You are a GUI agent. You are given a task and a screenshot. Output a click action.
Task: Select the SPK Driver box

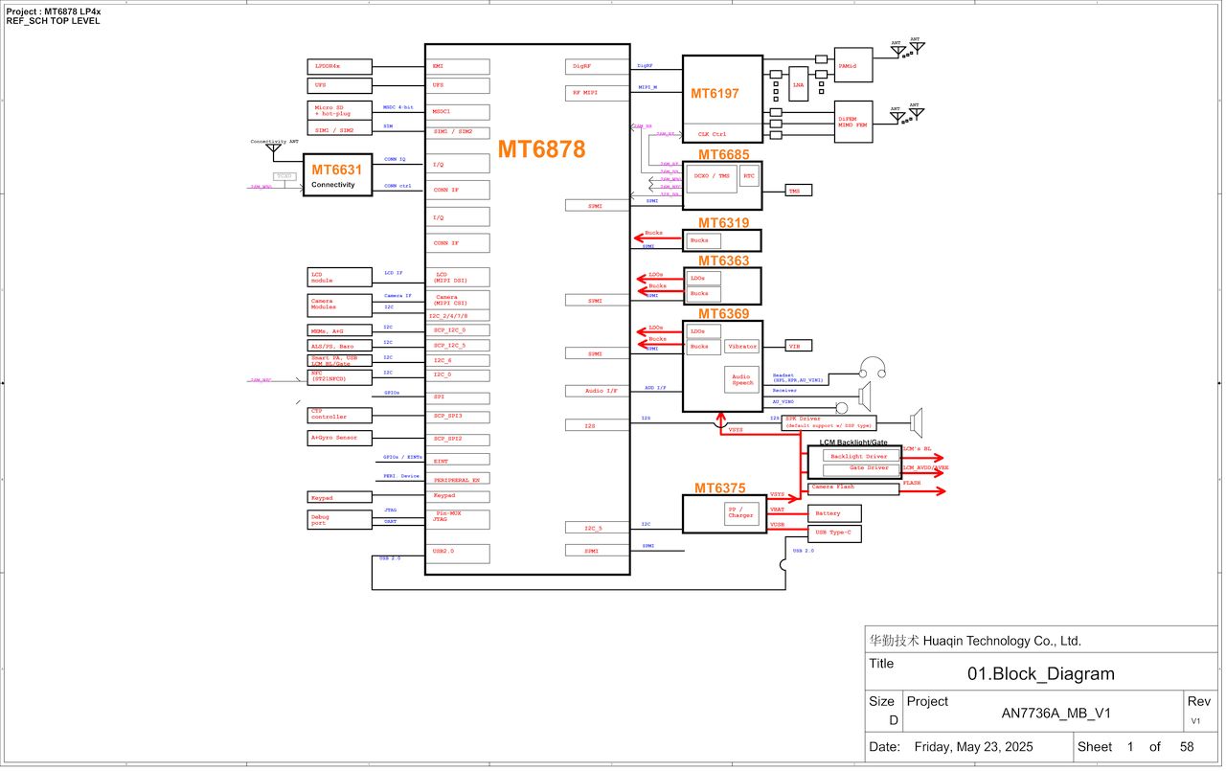click(x=829, y=422)
